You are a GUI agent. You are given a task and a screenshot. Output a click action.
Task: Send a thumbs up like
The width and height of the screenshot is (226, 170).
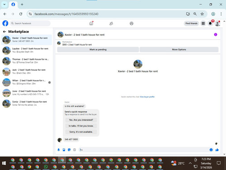[x=217, y=150]
